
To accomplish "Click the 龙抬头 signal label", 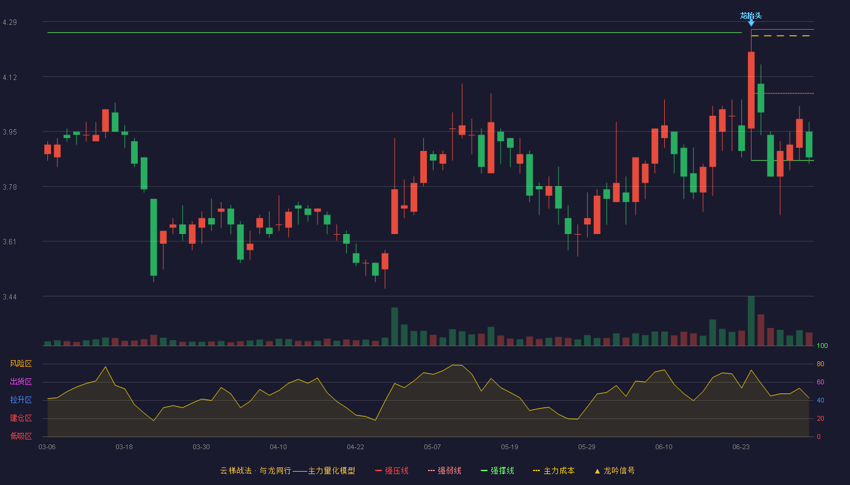I will pos(751,16).
